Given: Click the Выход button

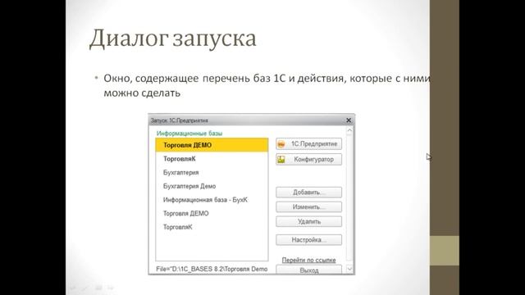Looking at the screenshot, I should click(308, 270).
